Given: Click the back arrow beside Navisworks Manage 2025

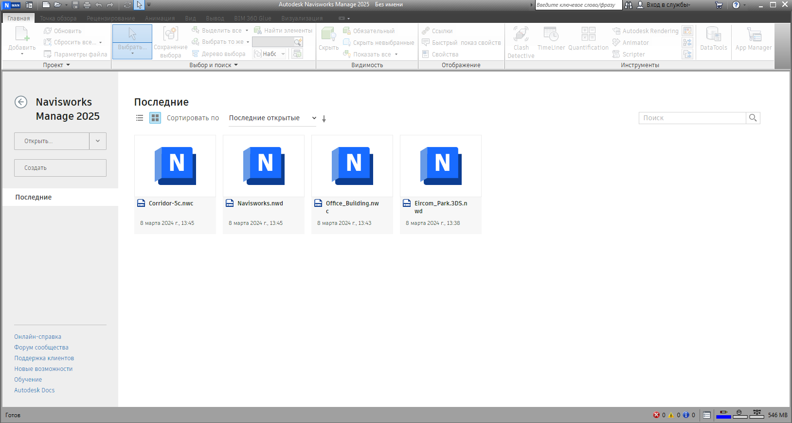Looking at the screenshot, I should 21,102.
